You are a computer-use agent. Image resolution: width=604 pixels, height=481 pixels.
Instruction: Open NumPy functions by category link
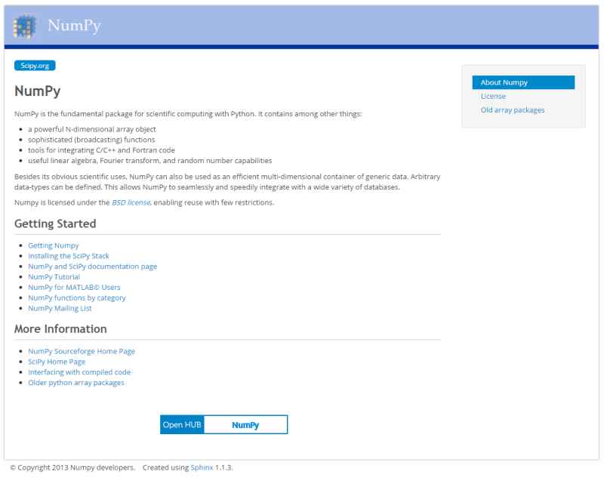[77, 298]
